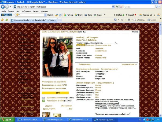Click the Add to Favorites icon

[x=6, y=20]
